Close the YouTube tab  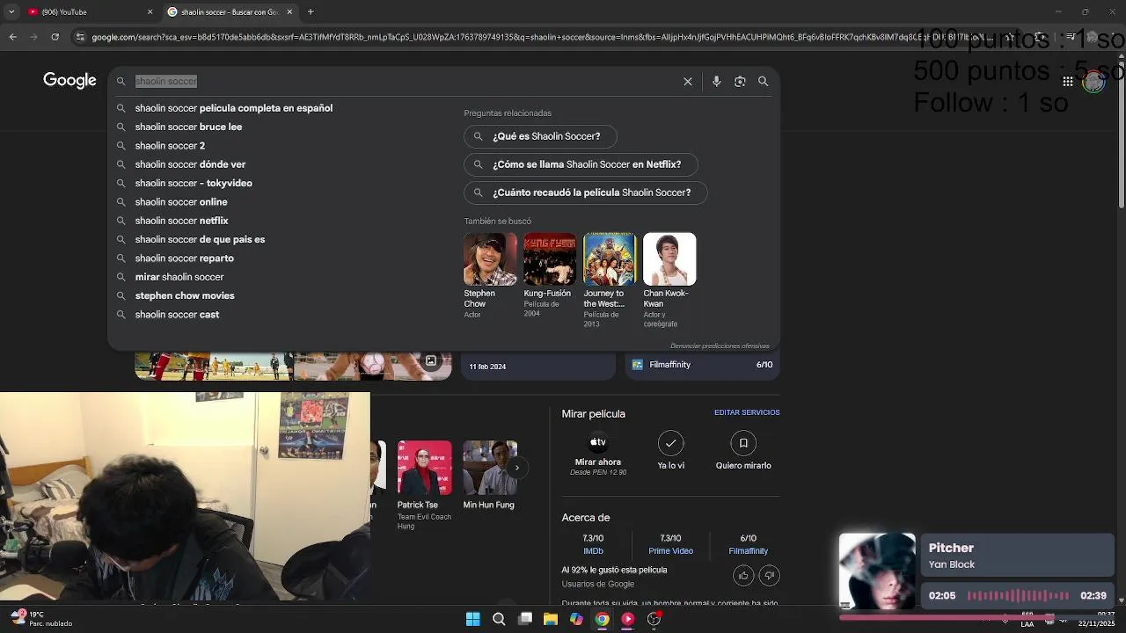pyautogui.click(x=150, y=11)
